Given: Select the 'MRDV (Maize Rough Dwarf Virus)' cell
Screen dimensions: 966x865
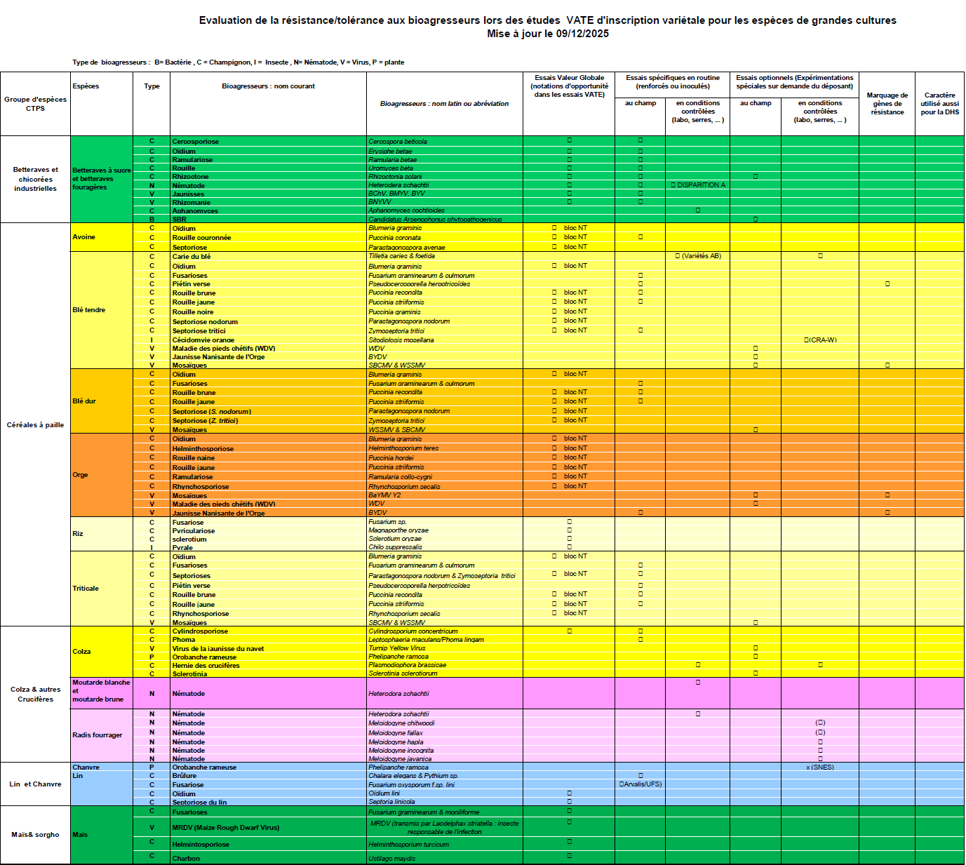Looking at the screenshot, I should click(226, 828).
